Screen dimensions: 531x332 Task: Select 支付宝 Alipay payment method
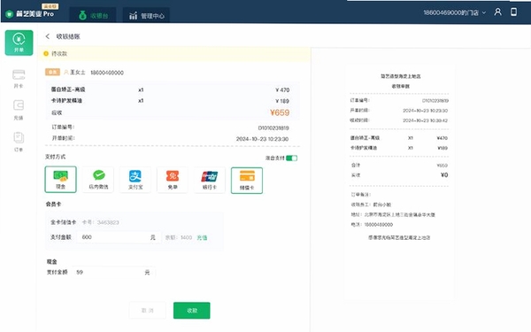(135, 180)
